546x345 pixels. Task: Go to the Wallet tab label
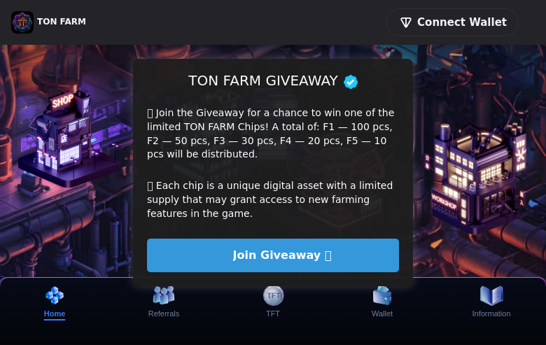pyautogui.click(x=382, y=314)
